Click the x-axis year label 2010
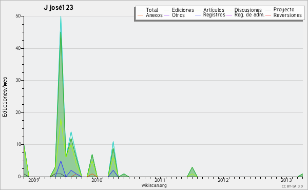The width and height of the screenshot is (308, 190). [x=97, y=180]
